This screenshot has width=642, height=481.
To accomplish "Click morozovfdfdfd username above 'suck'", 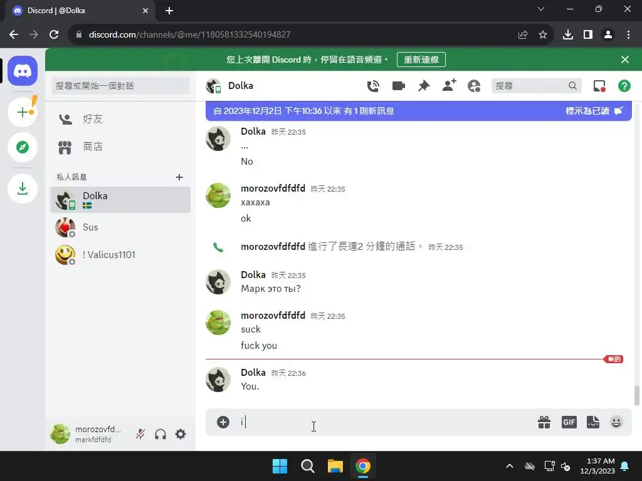I will [x=273, y=316].
